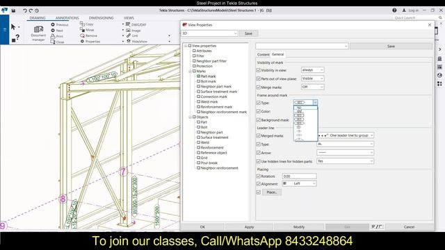Click the Hide/show tool
This screenshot has height=250, width=445.
pyautogui.click(x=136, y=42)
